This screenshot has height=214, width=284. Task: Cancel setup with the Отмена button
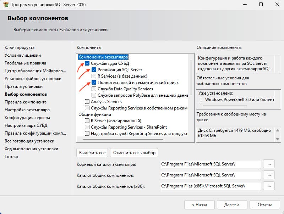(x=265, y=205)
